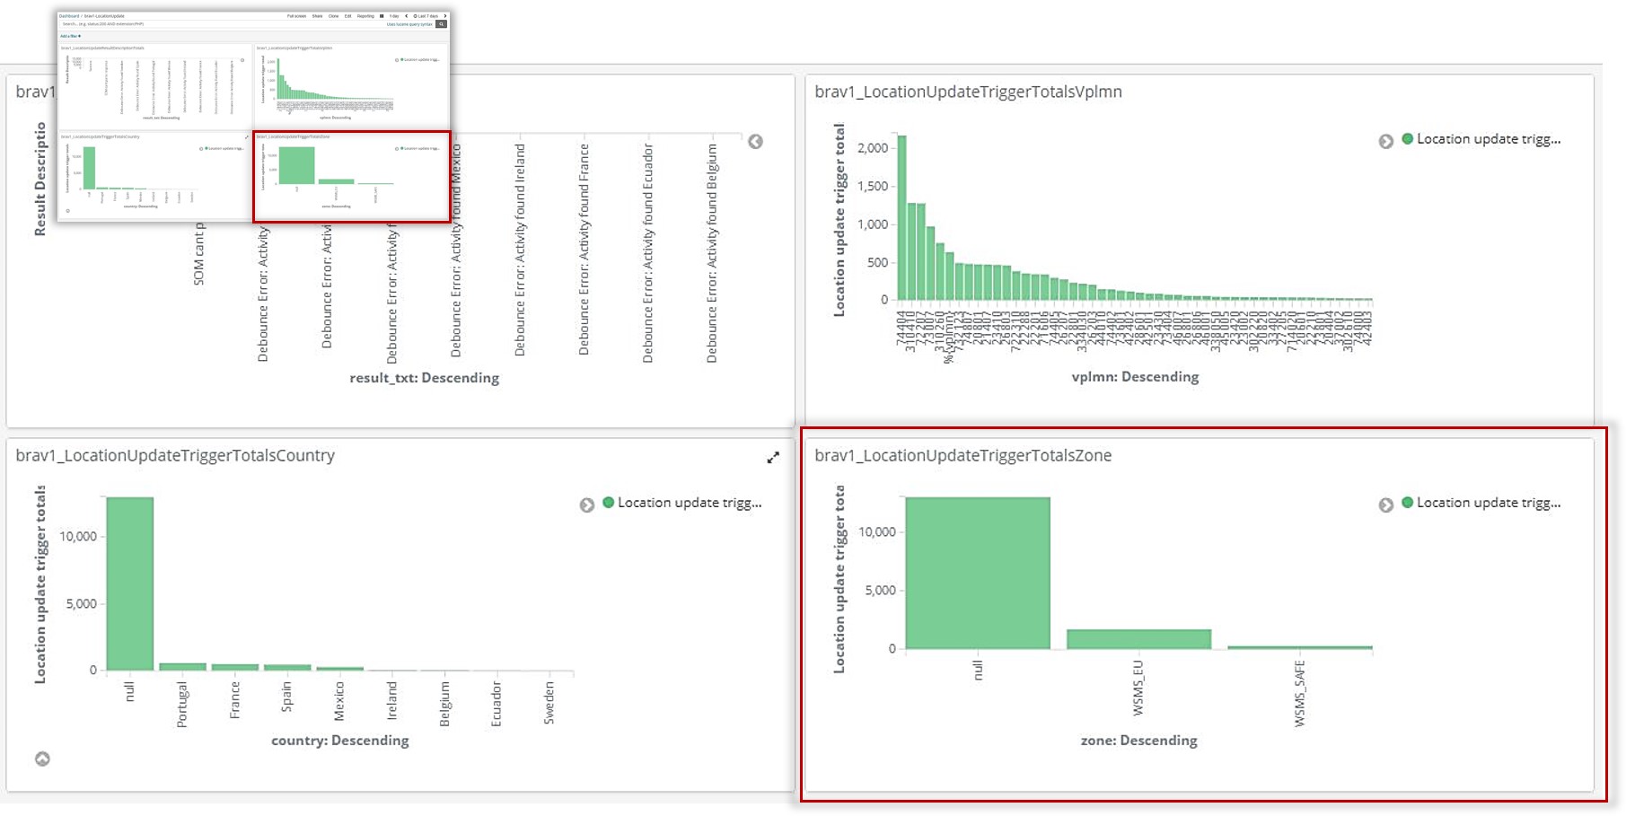Click 'Debounce Error: Activity found France' label

(x=584, y=249)
